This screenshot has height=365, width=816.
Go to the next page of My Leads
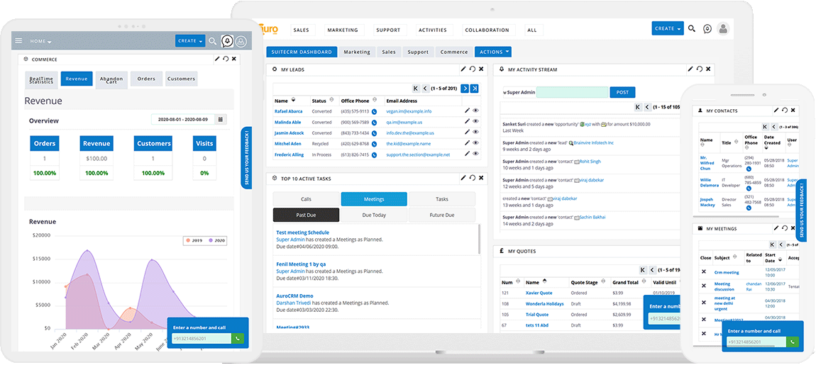(465, 89)
